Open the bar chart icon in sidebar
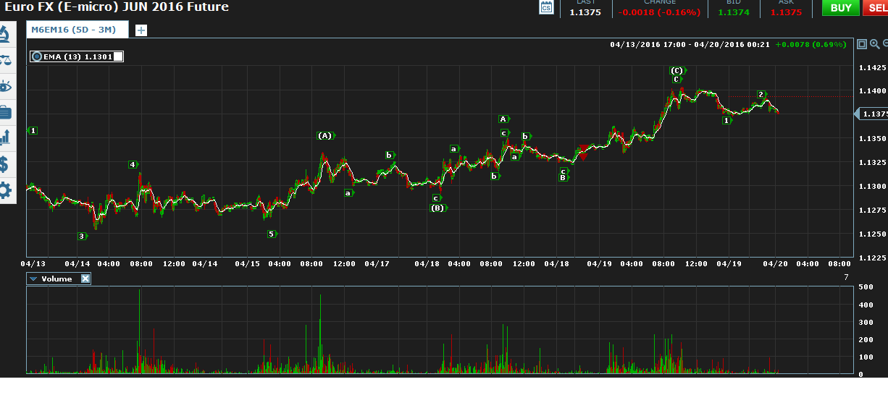The image size is (888, 395). click(x=5, y=137)
